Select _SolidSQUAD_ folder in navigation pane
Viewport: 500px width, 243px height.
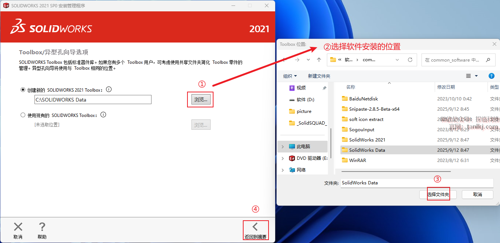(x=312, y=123)
